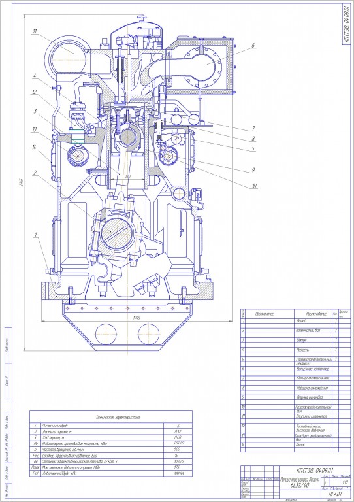This screenshot has width=354, height=502.
Task: Click 'Втулка цилиндра' in the parts list
Action: 310,397
